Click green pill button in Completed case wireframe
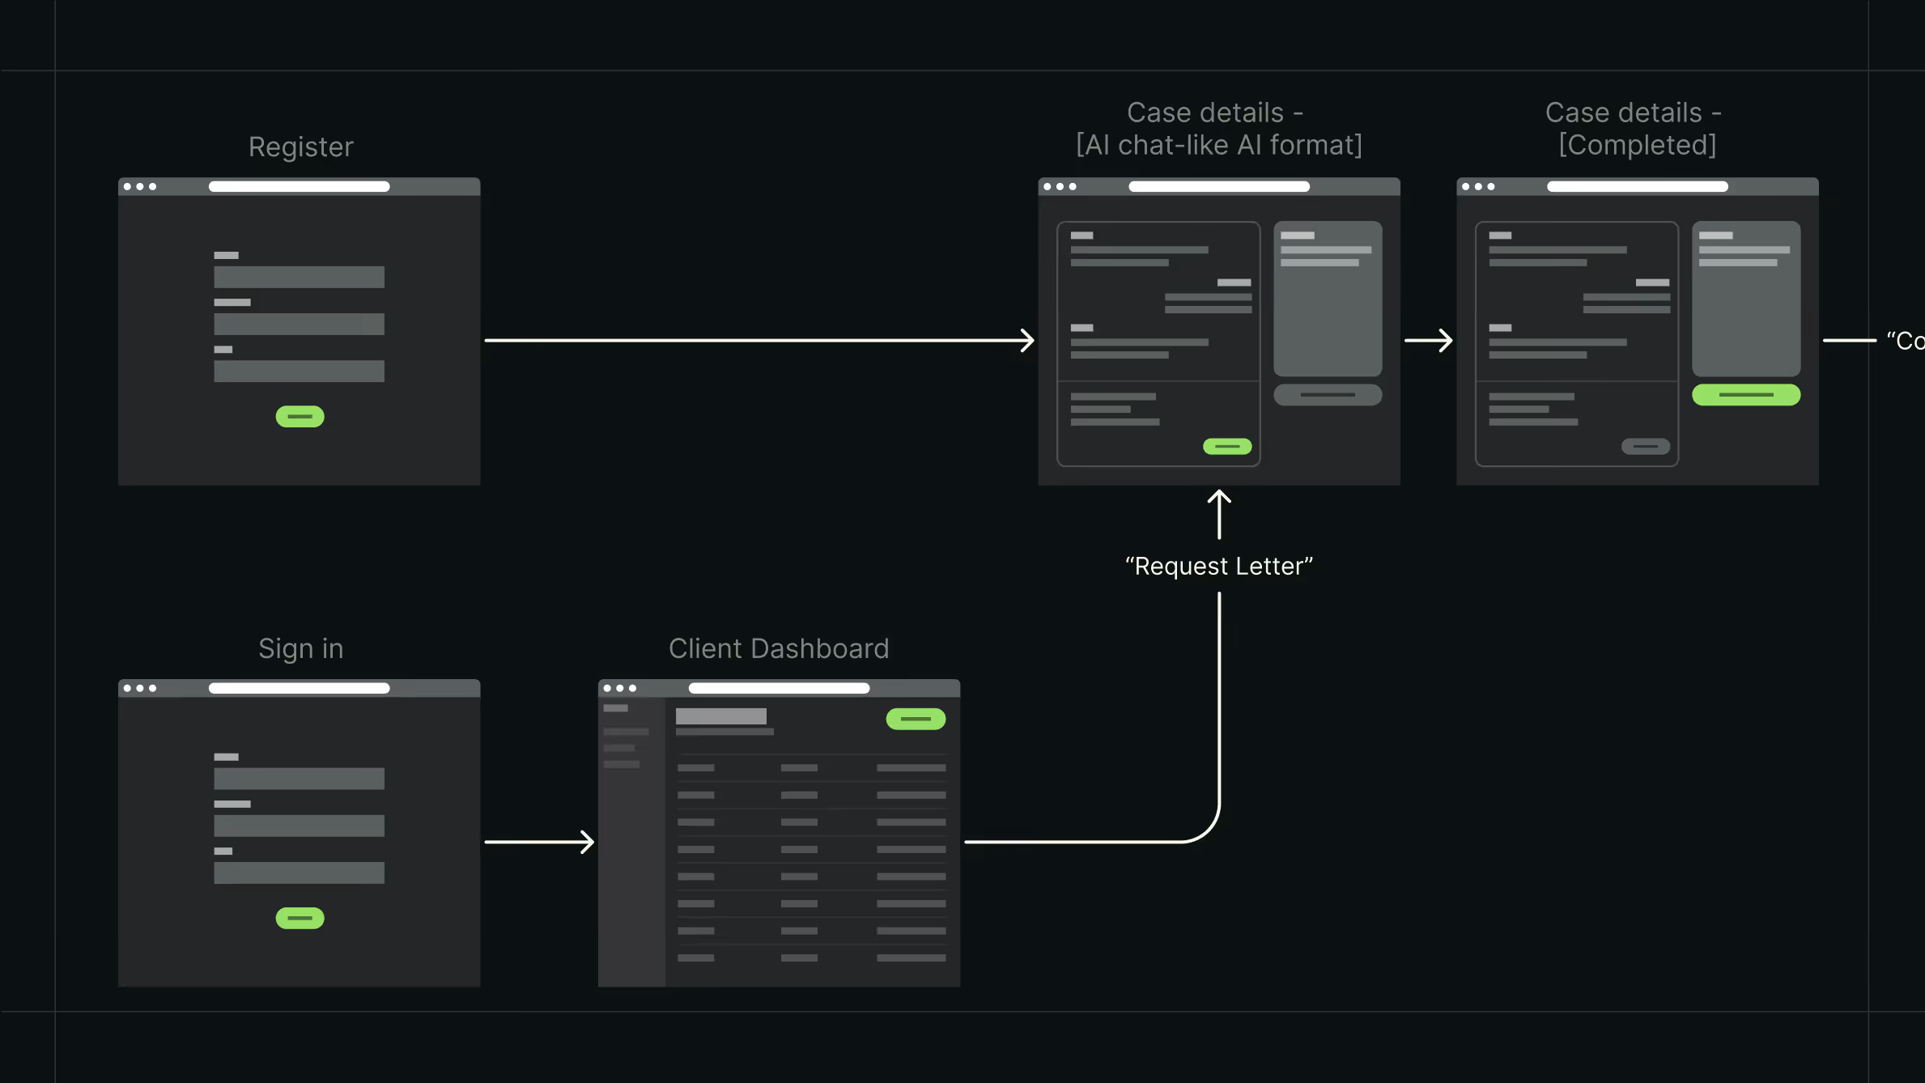Viewport: 1925px width, 1083px height. click(x=1746, y=394)
